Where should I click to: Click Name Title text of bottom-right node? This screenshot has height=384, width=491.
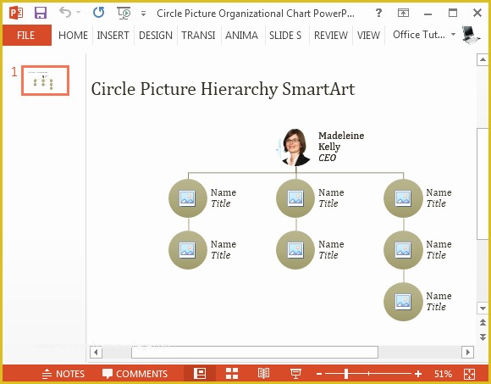pos(439,301)
